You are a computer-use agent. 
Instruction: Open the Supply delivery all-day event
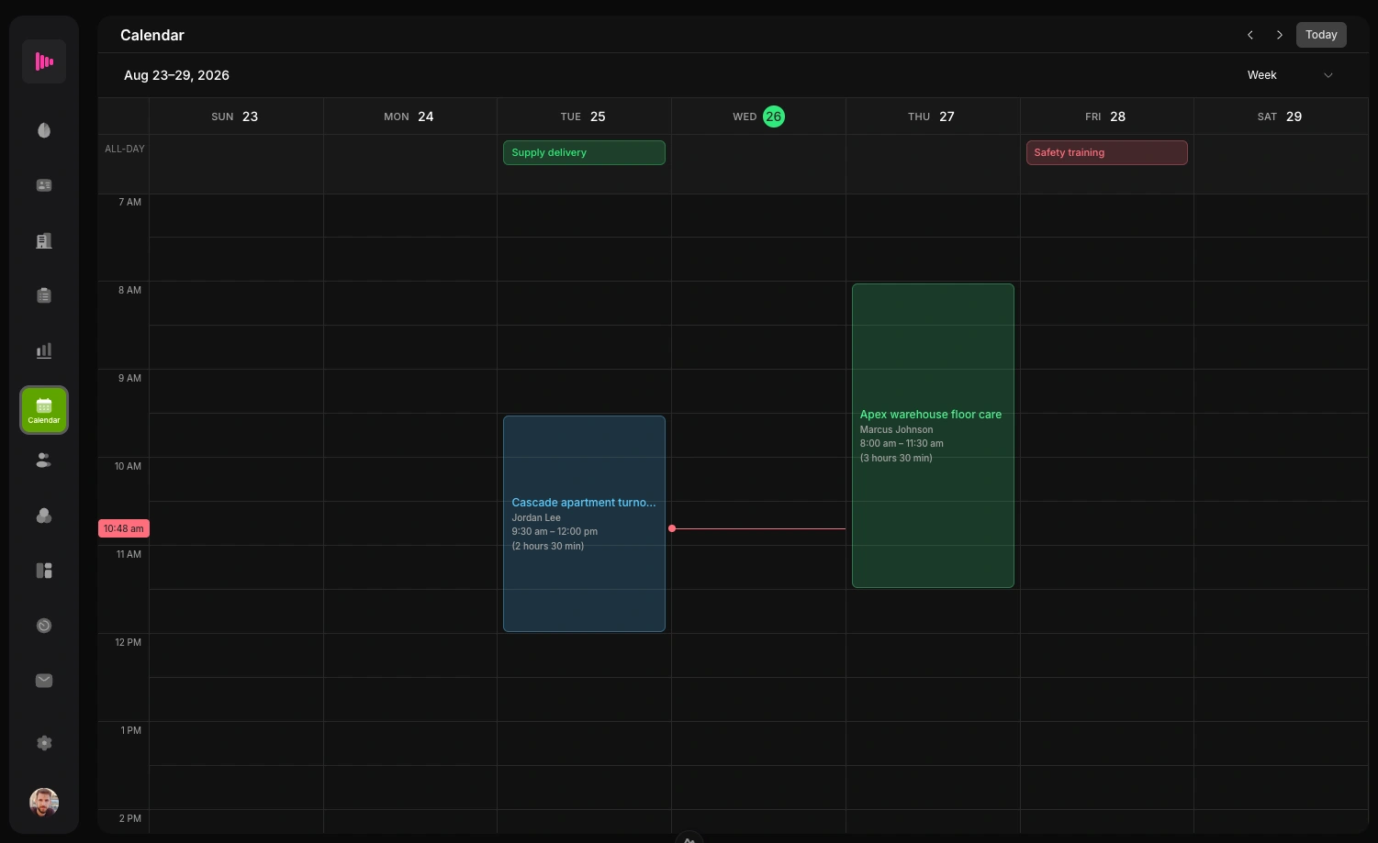click(584, 152)
